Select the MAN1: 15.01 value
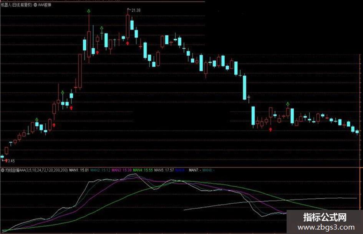The image size is (363, 234). click(x=79, y=170)
